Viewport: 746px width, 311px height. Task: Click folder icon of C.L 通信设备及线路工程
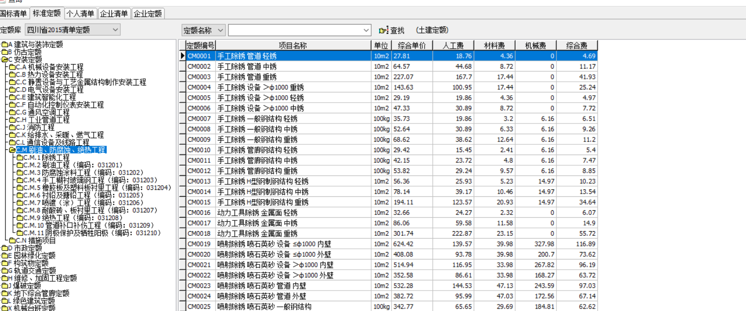coord(12,143)
